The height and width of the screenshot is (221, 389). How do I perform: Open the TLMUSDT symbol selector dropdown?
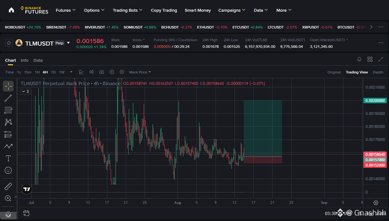(x=68, y=43)
